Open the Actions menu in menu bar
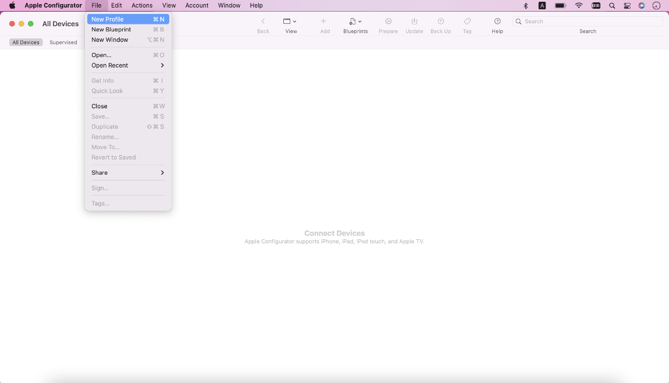The image size is (669, 383). tap(142, 5)
